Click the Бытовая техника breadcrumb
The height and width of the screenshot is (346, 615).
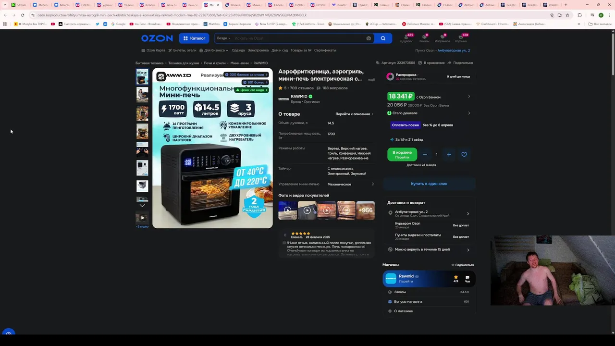[x=149, y=63]
